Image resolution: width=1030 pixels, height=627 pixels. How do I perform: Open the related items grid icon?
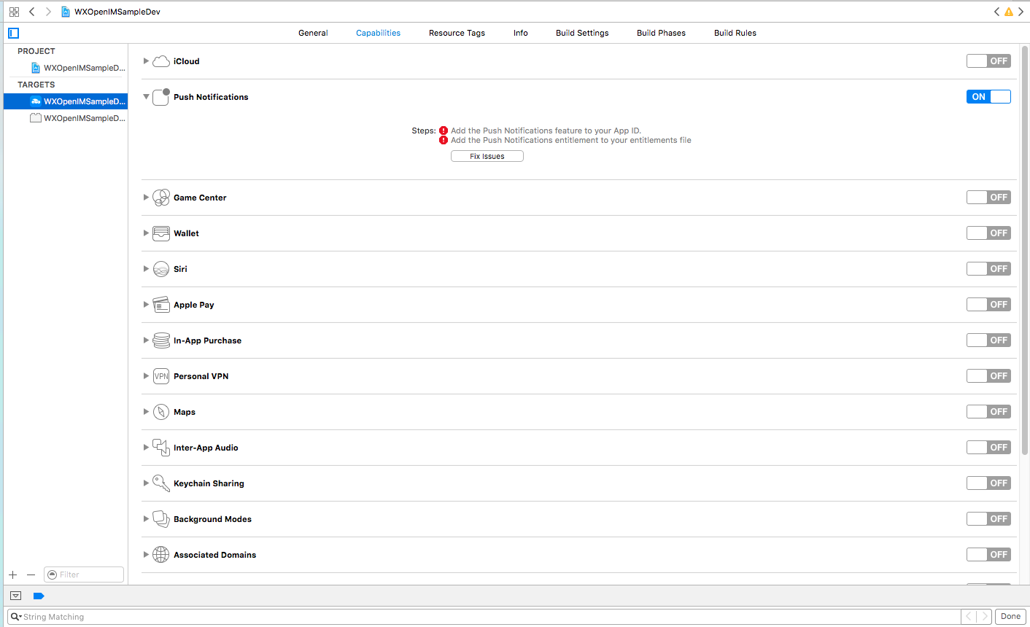coord(14,12)
